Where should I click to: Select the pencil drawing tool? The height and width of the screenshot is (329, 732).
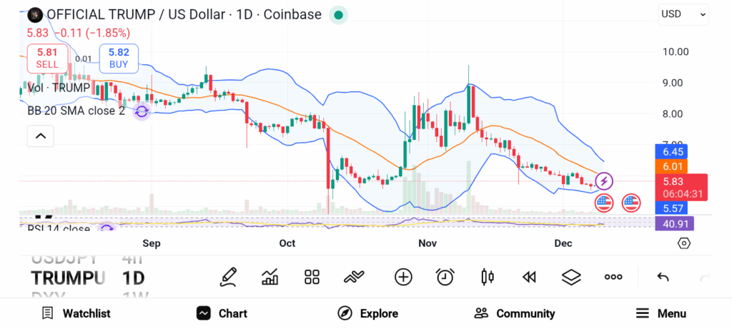(x=229, y=277)
